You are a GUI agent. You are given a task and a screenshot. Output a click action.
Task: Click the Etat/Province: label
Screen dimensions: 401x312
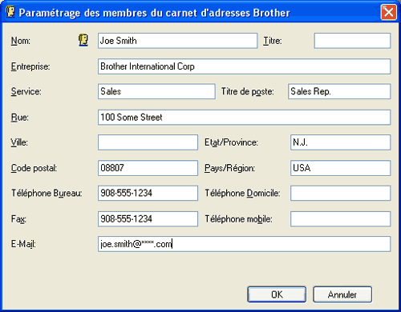(231, 142)
